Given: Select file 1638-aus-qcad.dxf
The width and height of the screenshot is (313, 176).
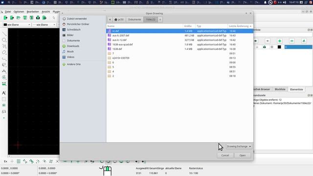Looking at the screenshot, I should [122, 44].
